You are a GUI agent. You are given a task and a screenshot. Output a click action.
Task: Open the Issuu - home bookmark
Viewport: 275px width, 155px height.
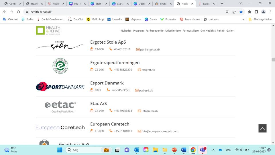click(x=190, y=19)
